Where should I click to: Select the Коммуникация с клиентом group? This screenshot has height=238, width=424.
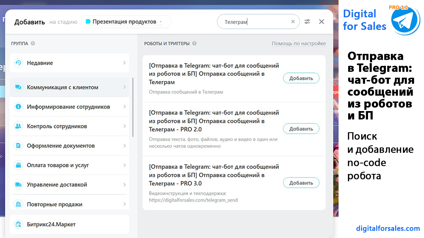coord(69,87)
